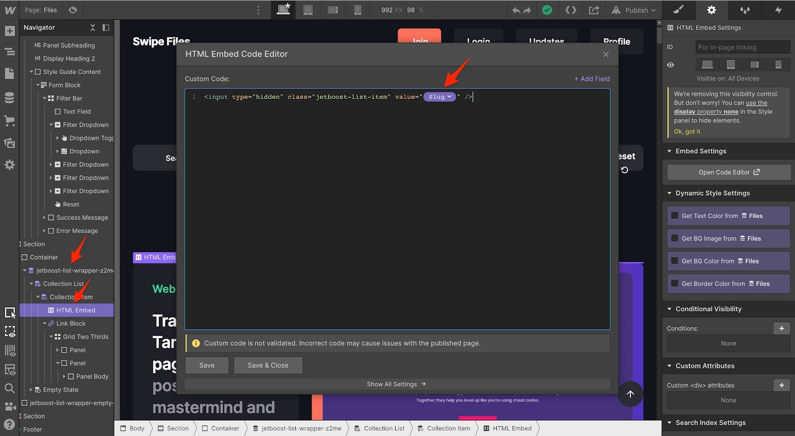The height and width of the screenshot is (436, 795).
Task: Focus the ID input field
Action: click(x=742, y=47)
